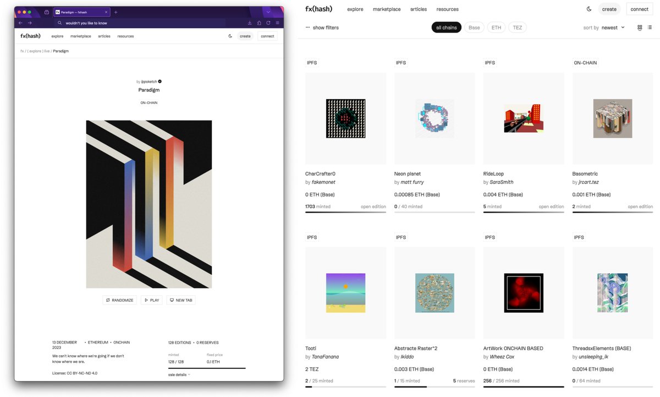Viewport: 660px width, 397px height.
Task: Randomize the Paradigm artwork
Action: (120, 300)
